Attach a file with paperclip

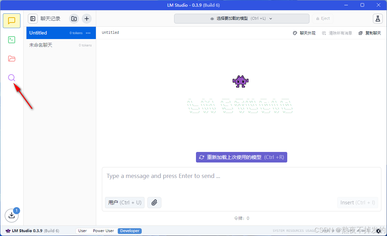coord(154,203)
